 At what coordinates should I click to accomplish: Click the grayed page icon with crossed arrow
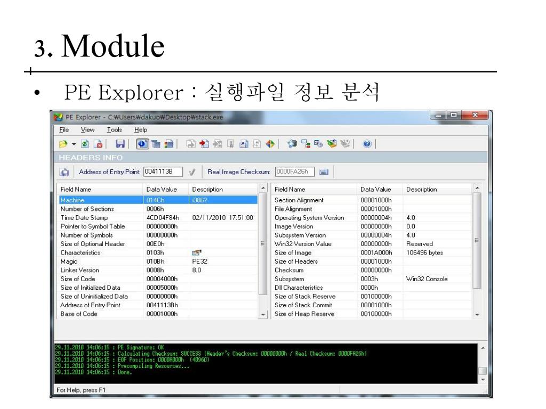pos(218,144)
